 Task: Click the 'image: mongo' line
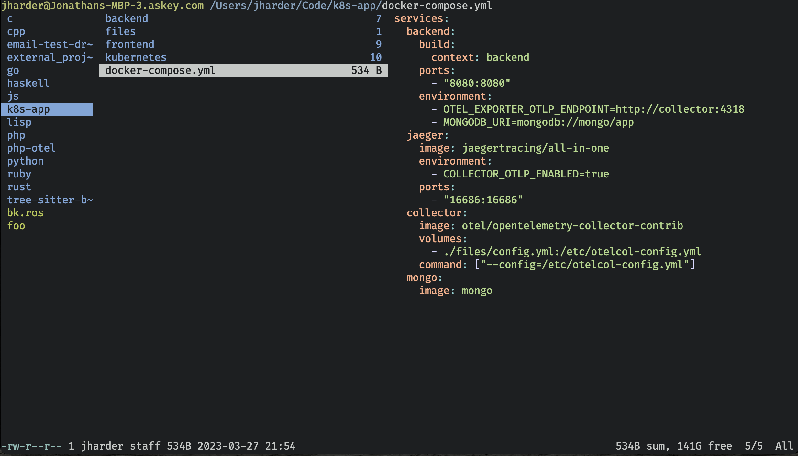pyautogui.click(x=456, y=291)
